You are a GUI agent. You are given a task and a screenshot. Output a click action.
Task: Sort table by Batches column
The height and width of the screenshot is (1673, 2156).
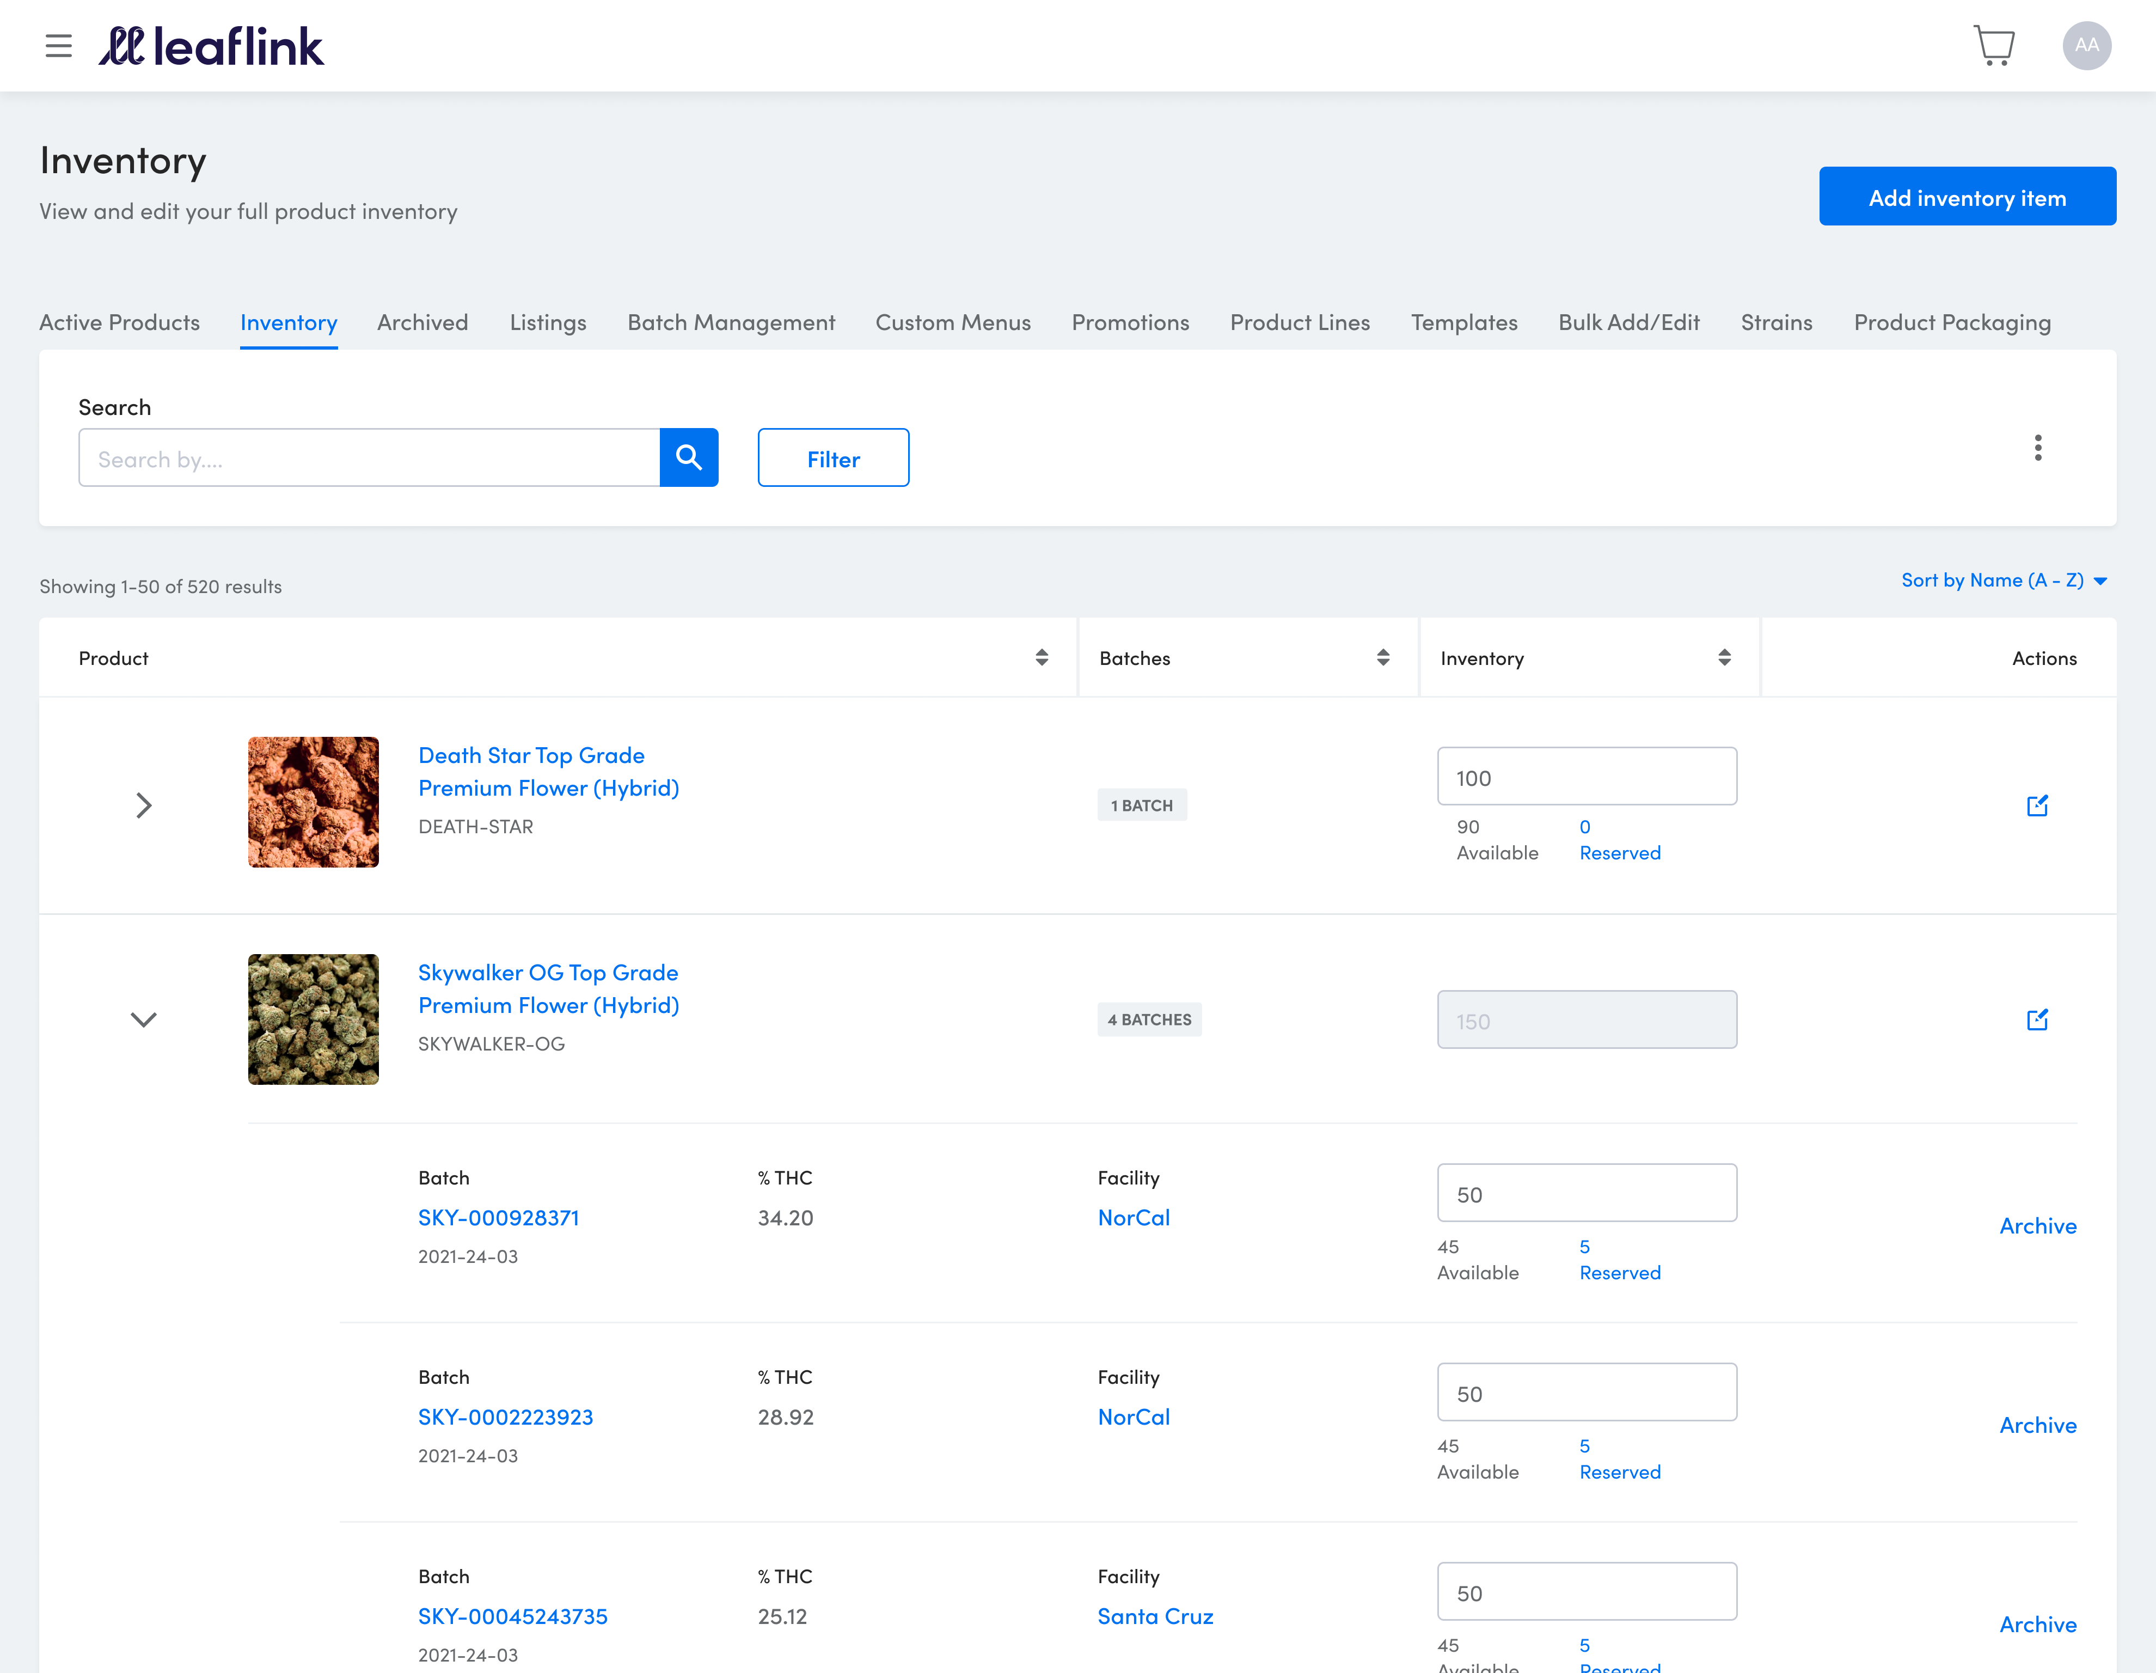(1383, 658)
